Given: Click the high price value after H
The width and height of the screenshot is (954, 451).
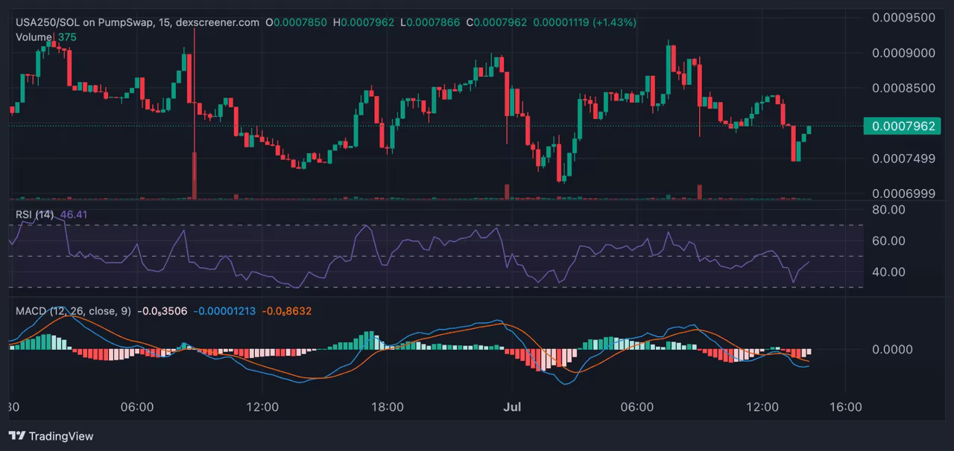Looking at the screenshot, I should (368, 22).
